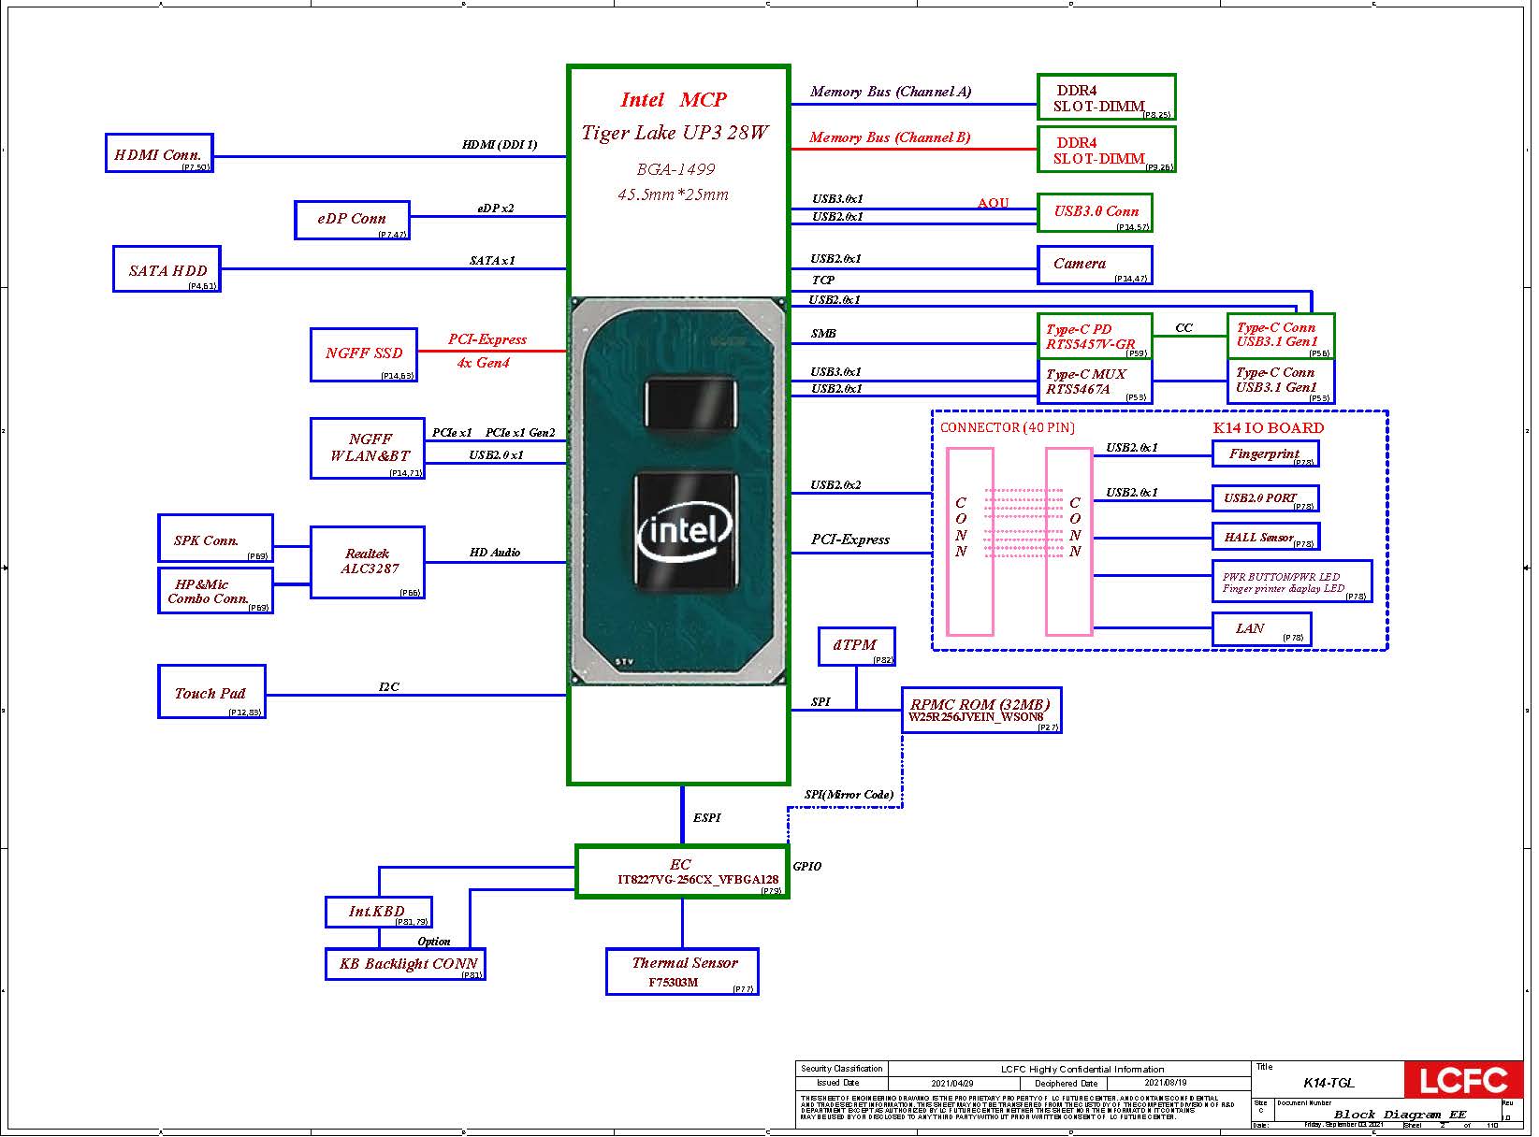Select the dTPM block
Image resolution: width=1539 pixels, height=1137 pixels.
(856, 646)
